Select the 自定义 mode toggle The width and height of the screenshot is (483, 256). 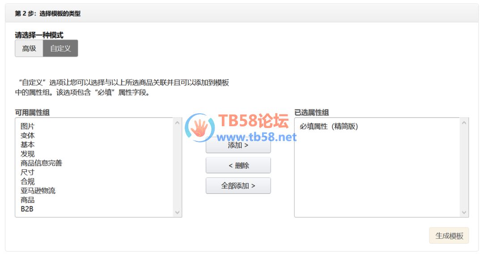(60, 48)
